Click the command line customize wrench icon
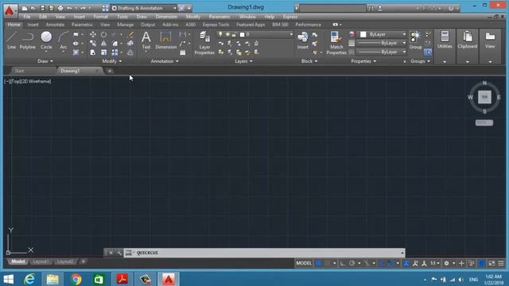The width and height of the screenshot is (509, 286). coord(119,253)
